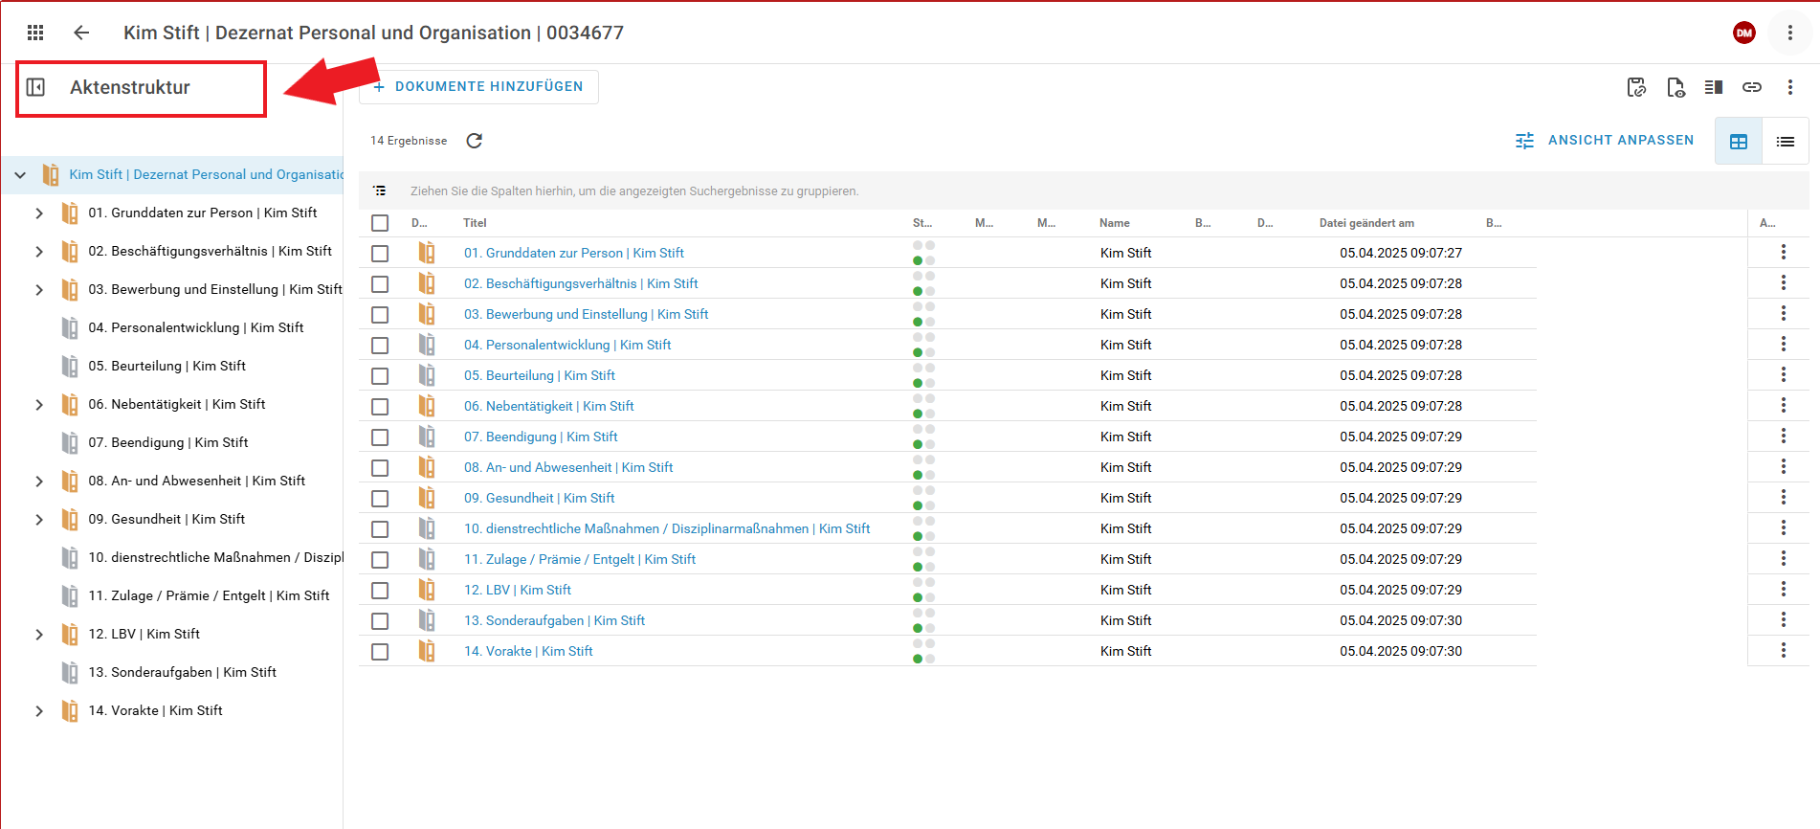Screen dimensions: 1820x829
Task: Open the 12. LBV | Kim Stift link
Action: [517, 590]
